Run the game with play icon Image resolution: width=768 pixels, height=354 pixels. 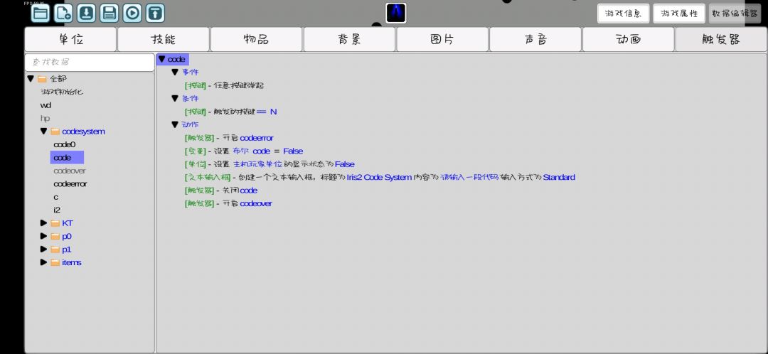click(132, 14)
